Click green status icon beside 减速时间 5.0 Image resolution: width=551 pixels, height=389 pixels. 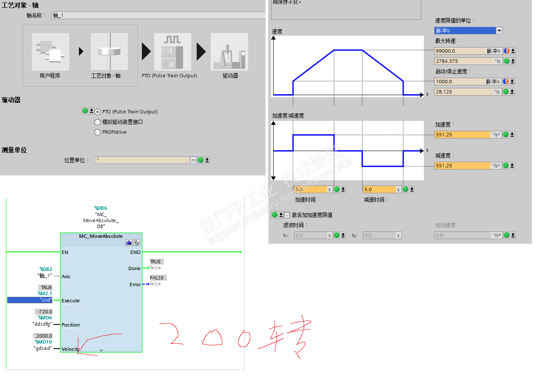(x=405, y=189)
